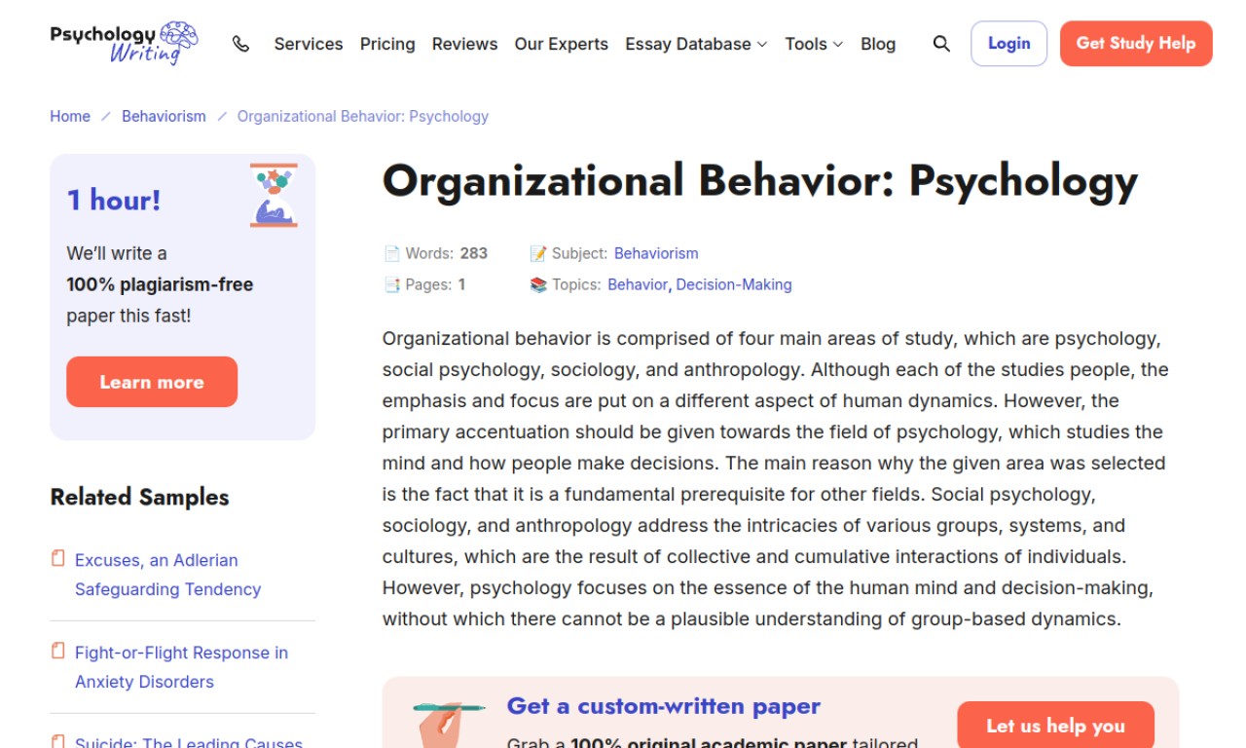Open the Behaviorism subject link
Image resolution: width=1246 pixels, height=748 pixels.
click(x=656, y=253)
